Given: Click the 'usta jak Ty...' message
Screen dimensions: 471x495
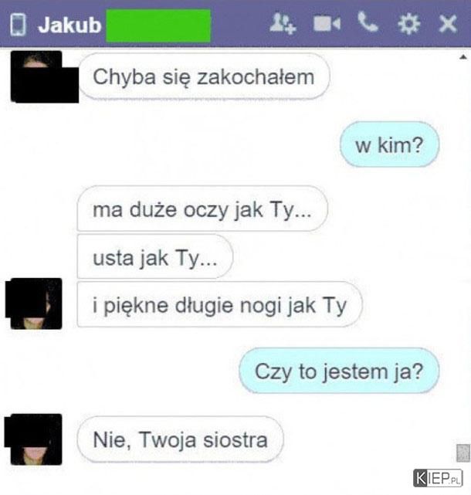Looking at the screenshot, I should (x=154, y=256).
